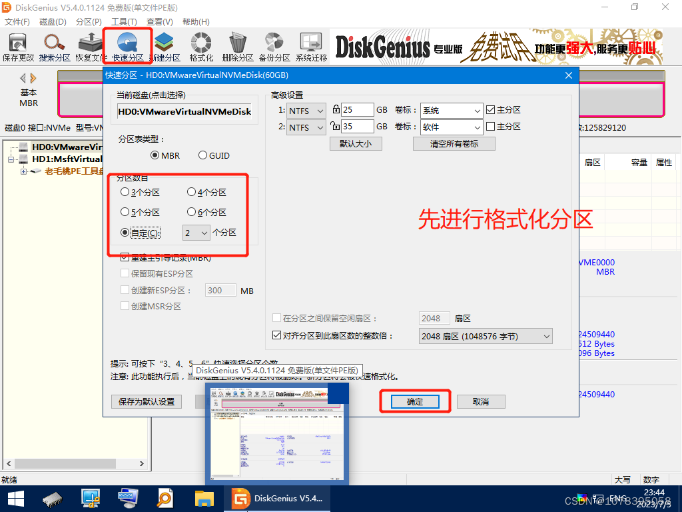The height and width of the screenshot is (512, 682).
Task: Open the Partition (分区) menu
Action: 89,22
